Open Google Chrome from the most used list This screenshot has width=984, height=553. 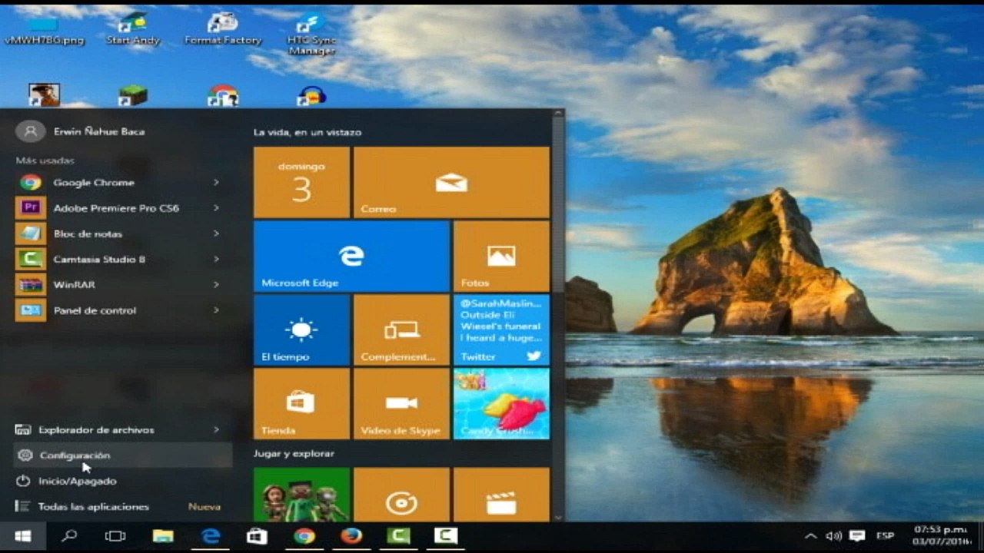tap(123, 183)
